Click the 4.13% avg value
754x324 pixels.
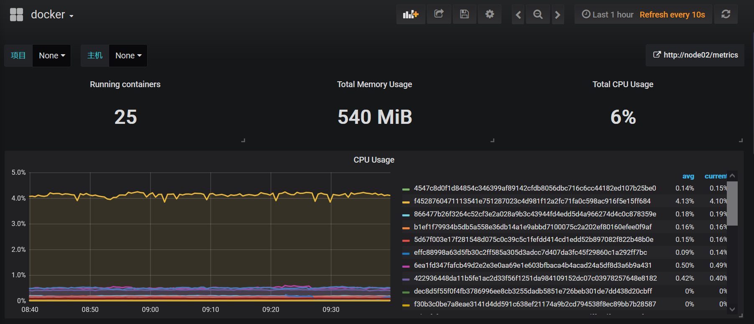tap(685, 201)
